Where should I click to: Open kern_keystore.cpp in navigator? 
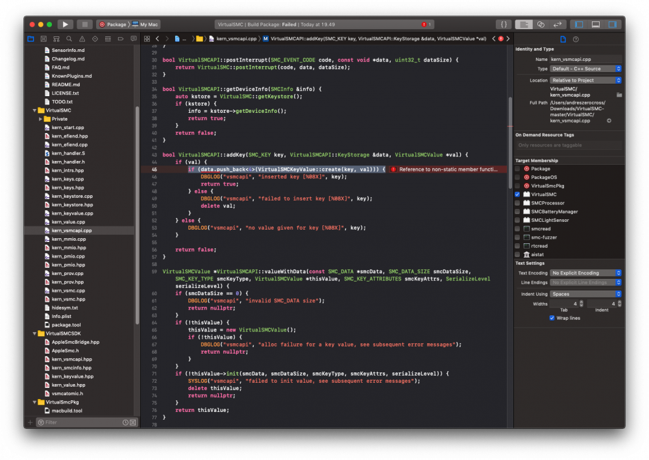point(73,196)
